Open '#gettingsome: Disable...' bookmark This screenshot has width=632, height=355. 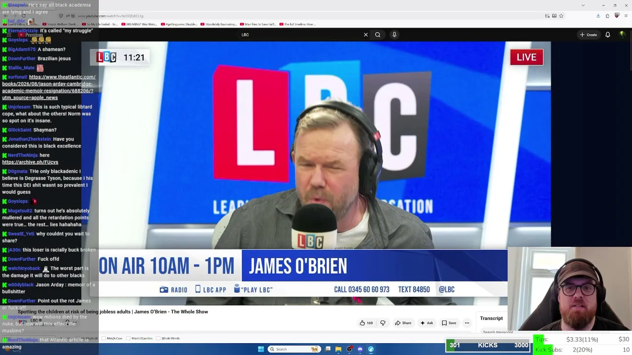point(179,24)
